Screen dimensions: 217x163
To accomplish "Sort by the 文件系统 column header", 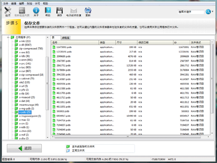I will point(200,42).
